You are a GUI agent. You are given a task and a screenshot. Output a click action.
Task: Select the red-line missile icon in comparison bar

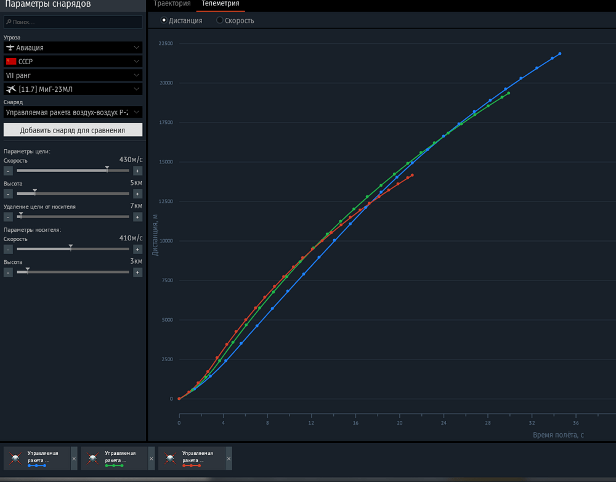click(171, 459)
